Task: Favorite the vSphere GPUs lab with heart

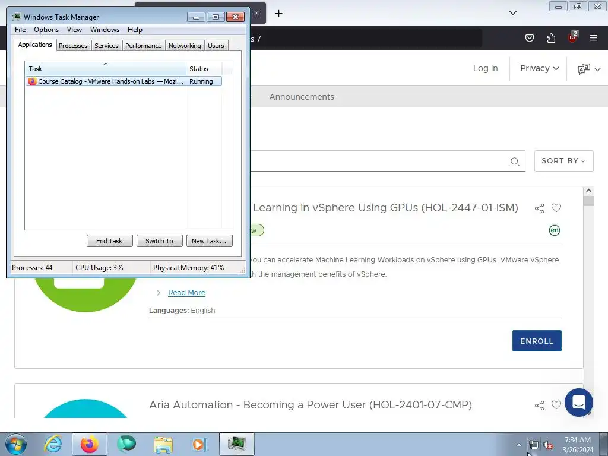Action: (x=556, y=208)
